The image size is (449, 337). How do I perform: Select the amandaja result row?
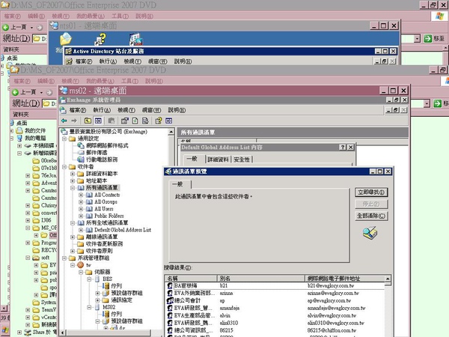tap(275, 308)
